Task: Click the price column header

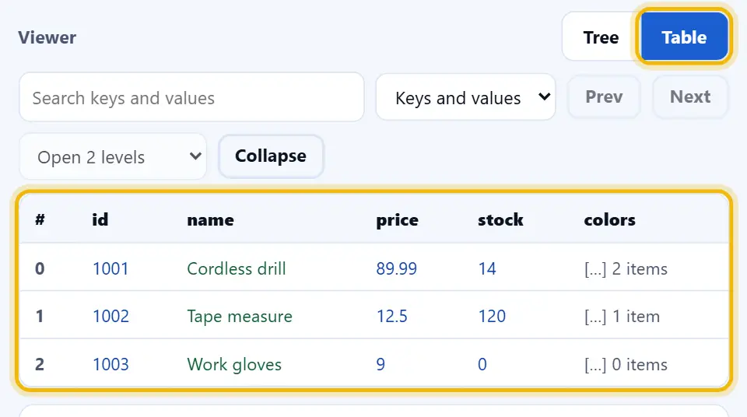Action: coord(398,219)
